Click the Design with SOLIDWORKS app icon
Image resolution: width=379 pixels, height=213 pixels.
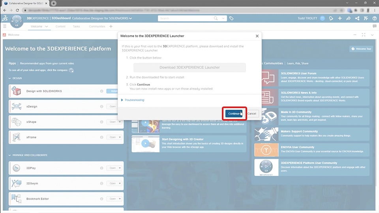coord(17,91)
